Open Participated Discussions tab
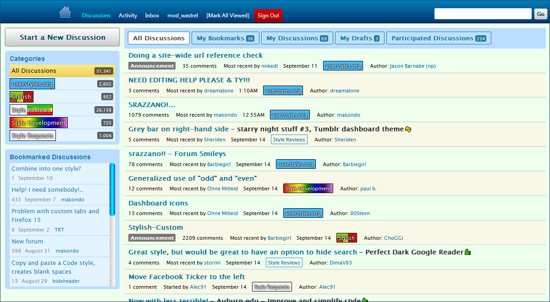 (439, 38)
